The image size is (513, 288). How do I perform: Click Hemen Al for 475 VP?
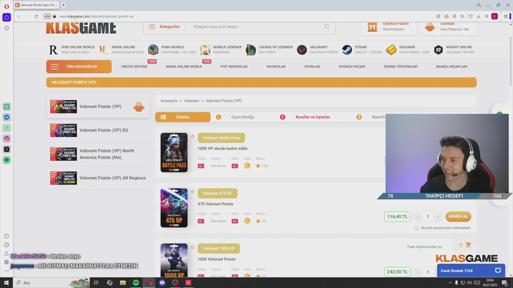(x=458, y=216)
